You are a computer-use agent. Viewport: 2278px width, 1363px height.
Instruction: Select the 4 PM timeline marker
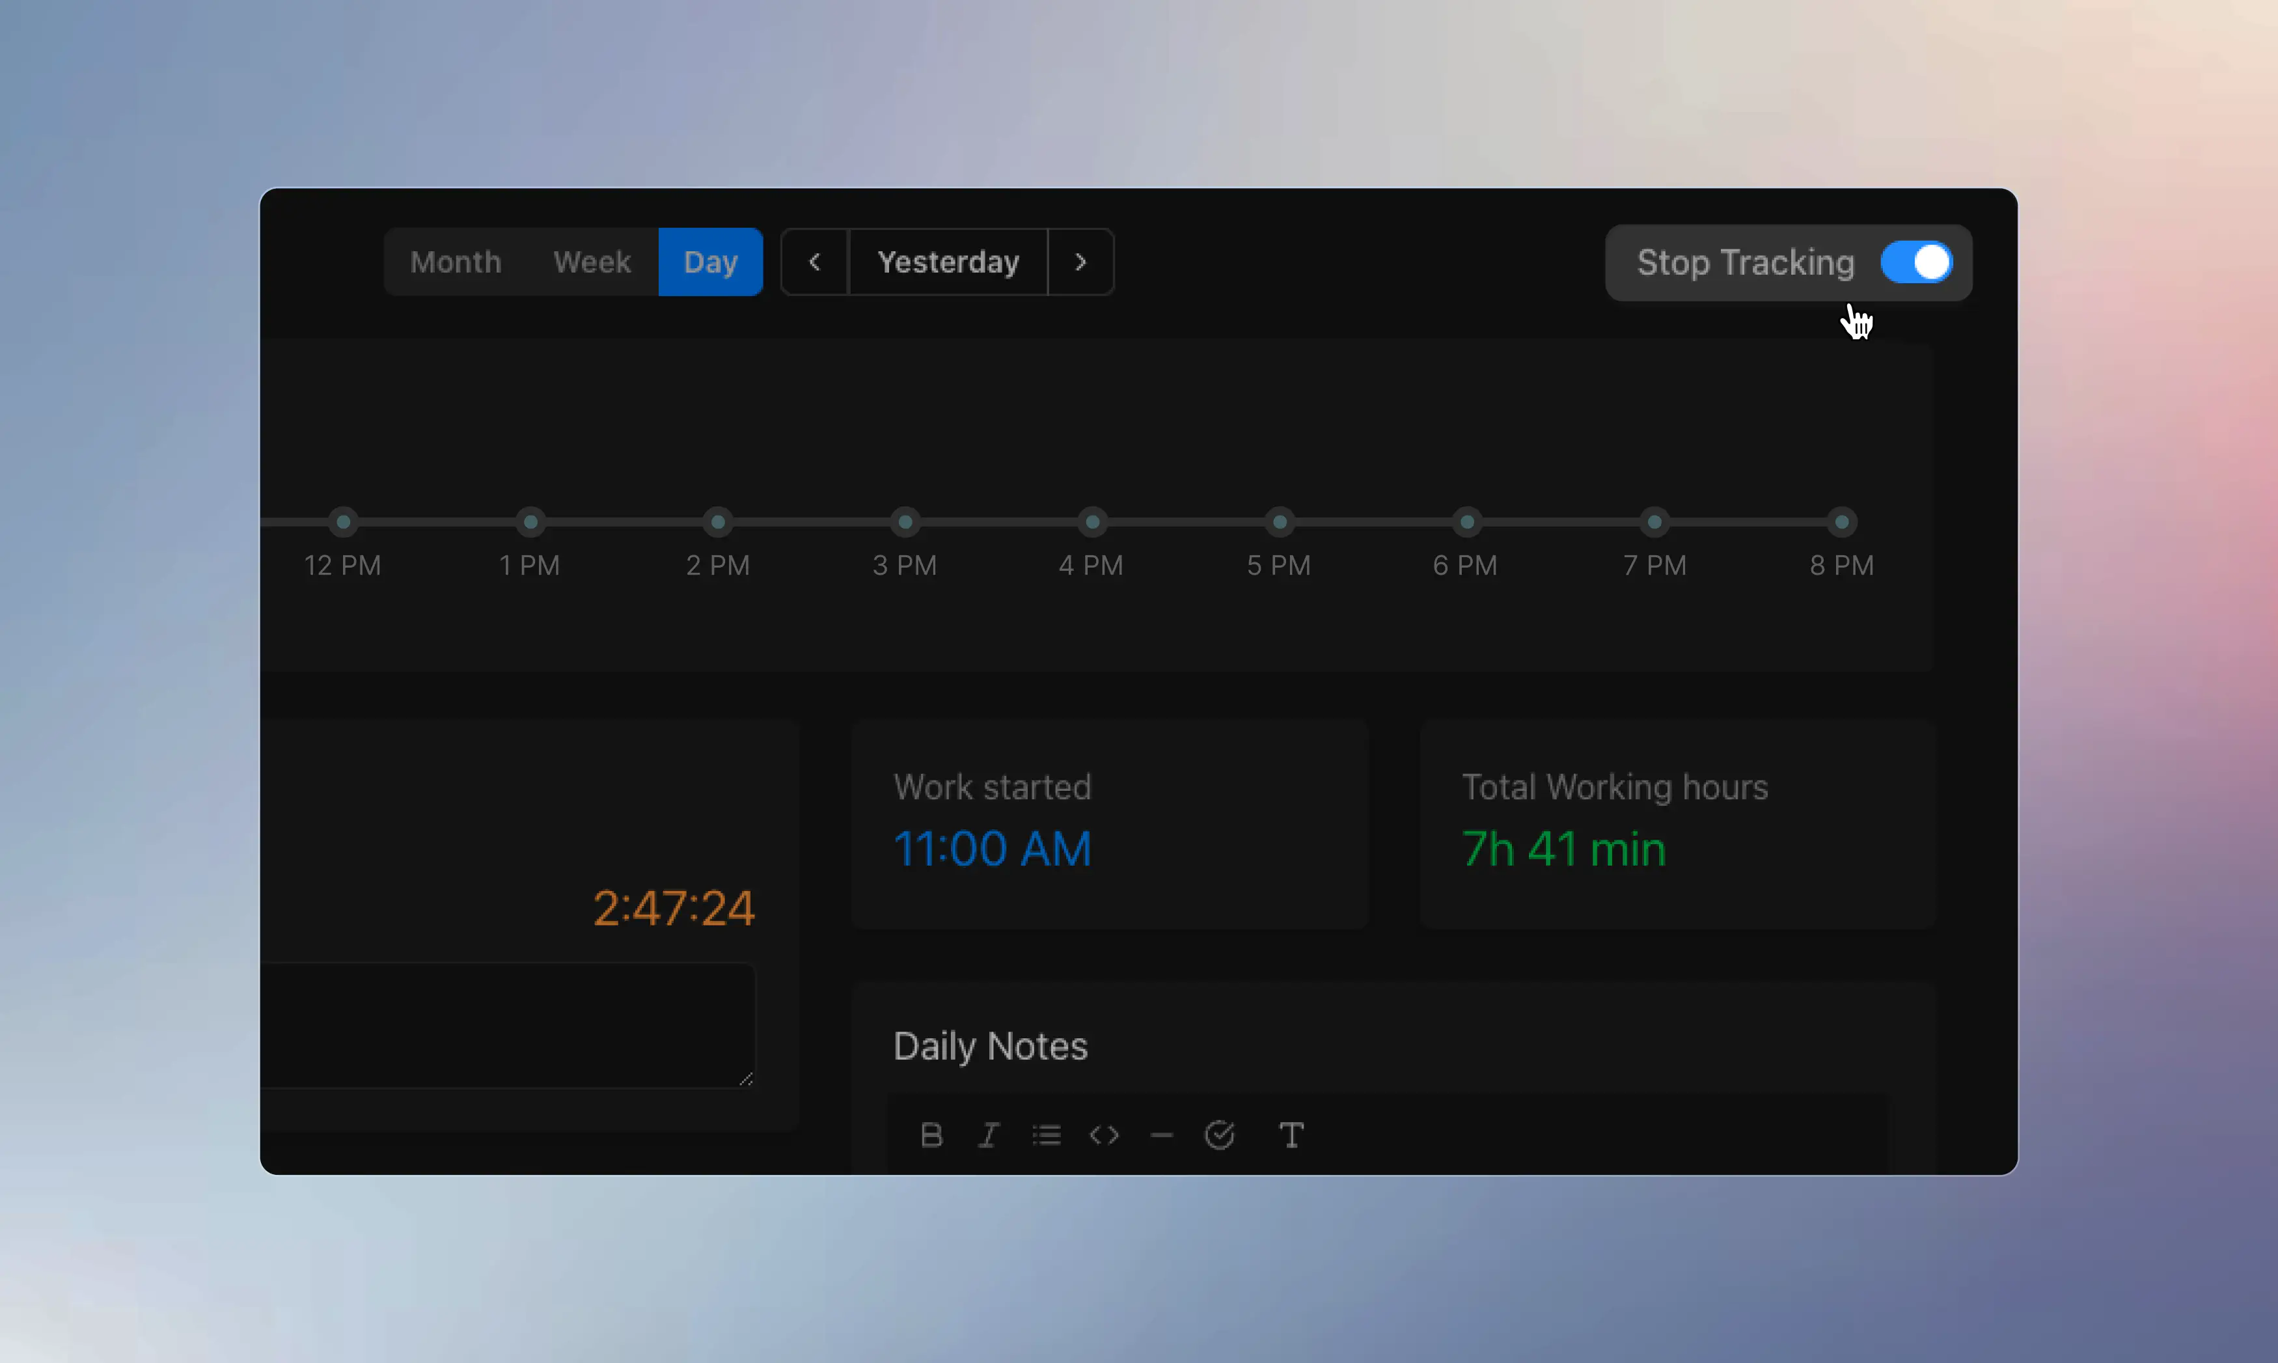pos(1093,521)
